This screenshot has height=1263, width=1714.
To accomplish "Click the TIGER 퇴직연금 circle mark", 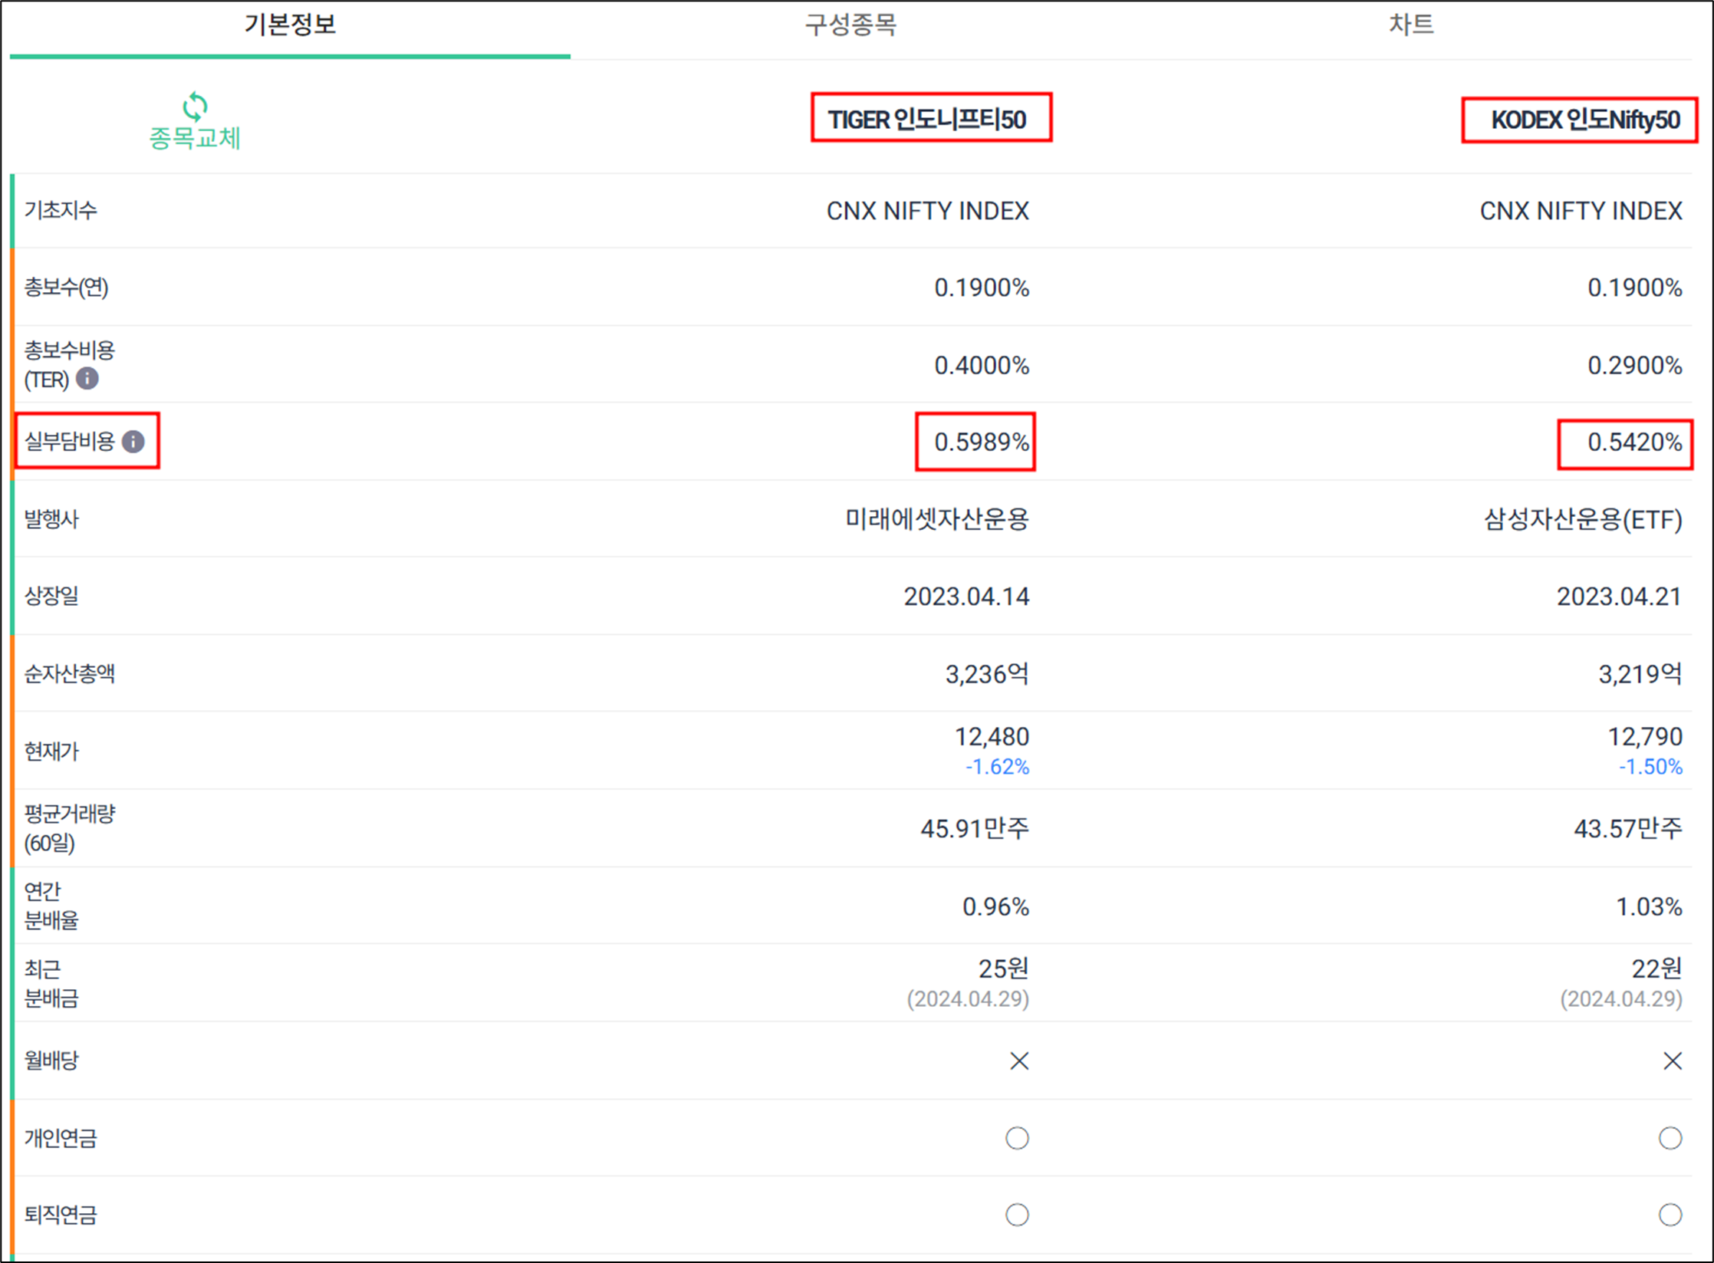I will tap(1018, 1215).
